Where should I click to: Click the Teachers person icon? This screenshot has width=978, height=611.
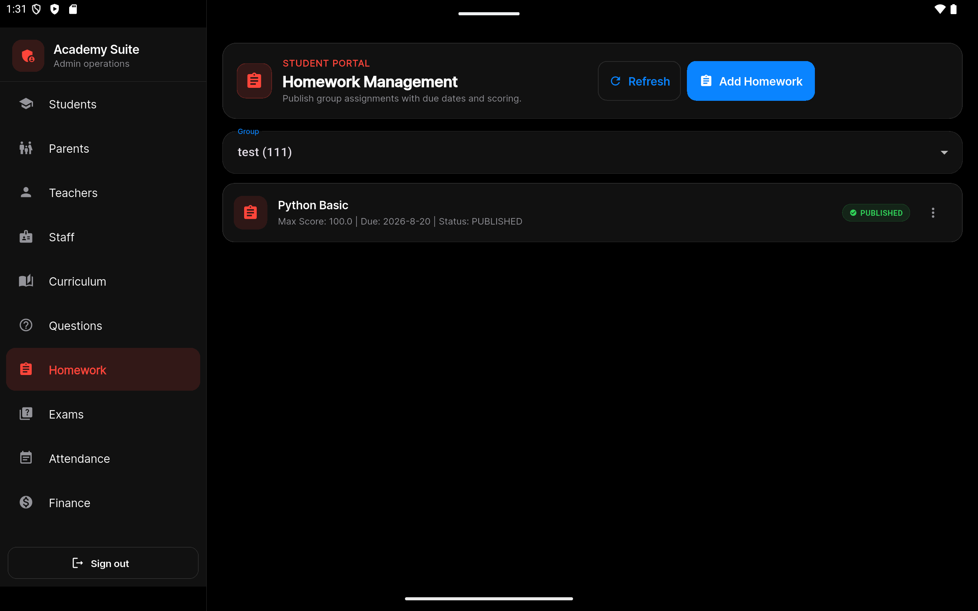click(x=26, y=192)
